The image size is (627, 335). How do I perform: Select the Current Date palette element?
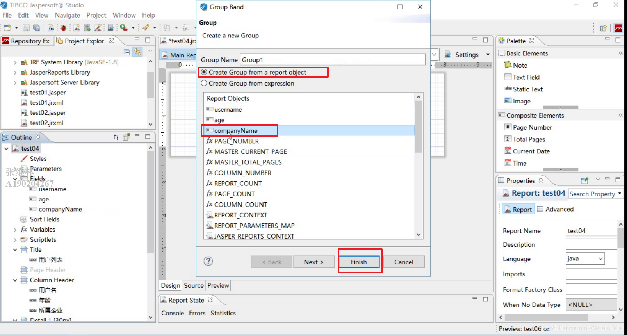pos(527,151)
